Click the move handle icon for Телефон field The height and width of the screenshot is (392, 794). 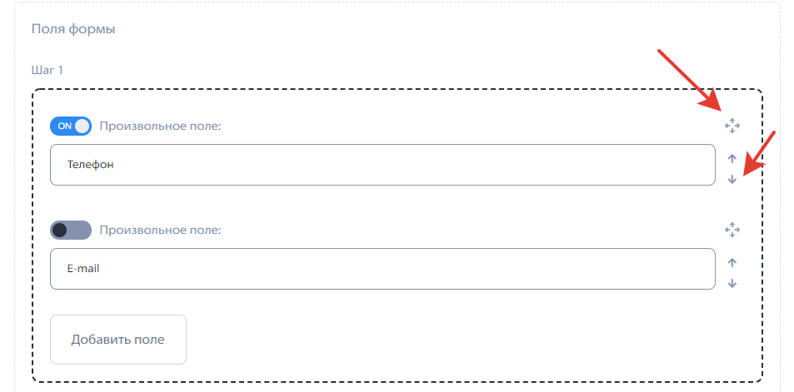click(x=732, y=126)
